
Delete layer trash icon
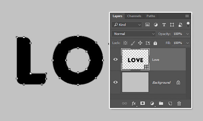point(179,104)
